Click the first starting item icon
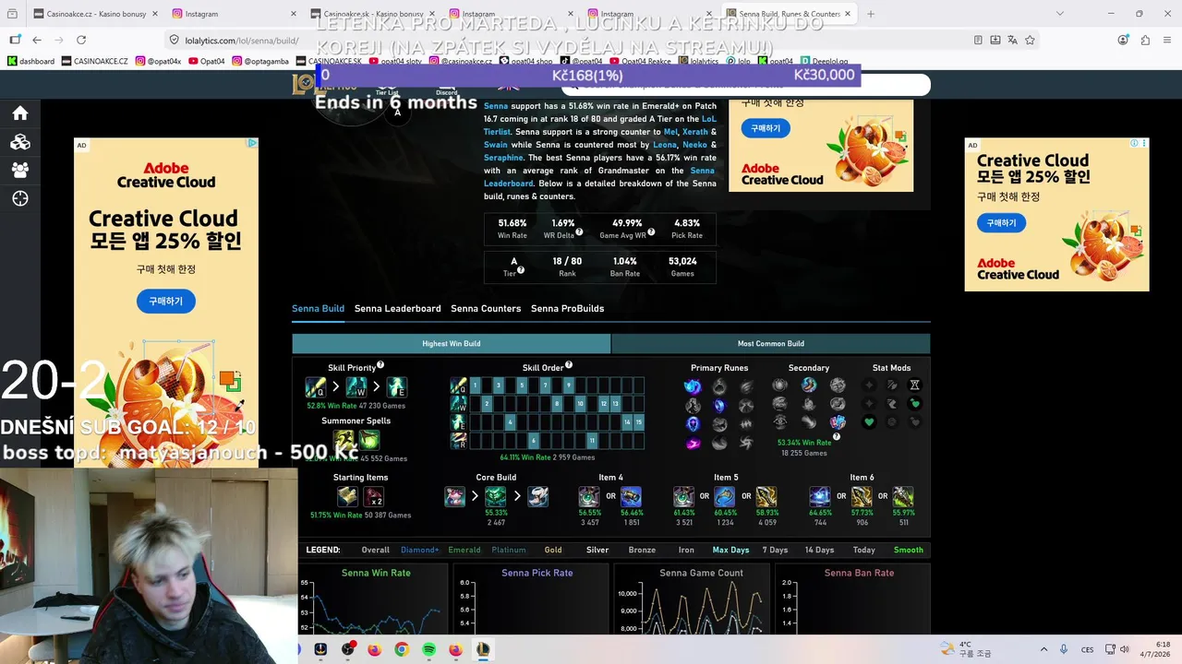 (x=347, y=497)
